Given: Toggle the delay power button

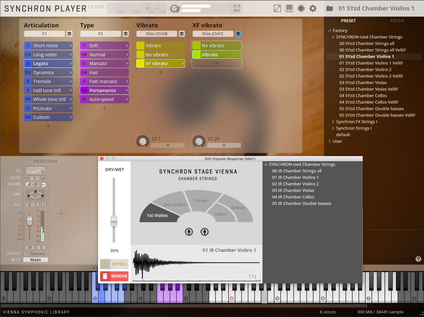Looking at the screenshot, I should [x=28, y=178].
